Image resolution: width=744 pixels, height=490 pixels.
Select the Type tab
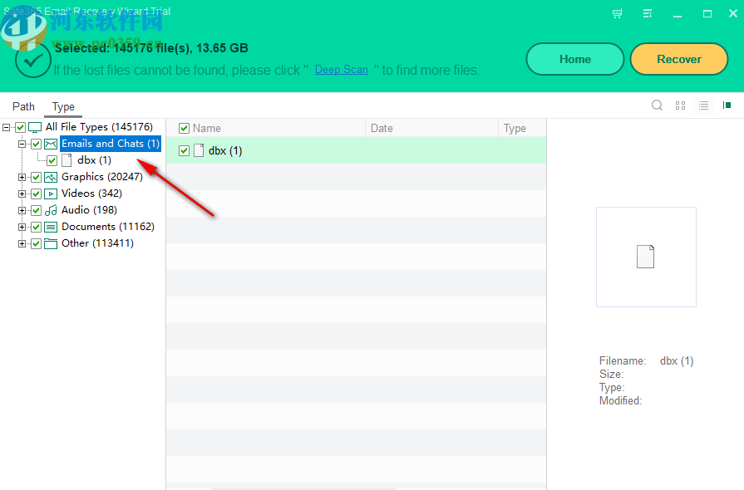click(62, 106)
